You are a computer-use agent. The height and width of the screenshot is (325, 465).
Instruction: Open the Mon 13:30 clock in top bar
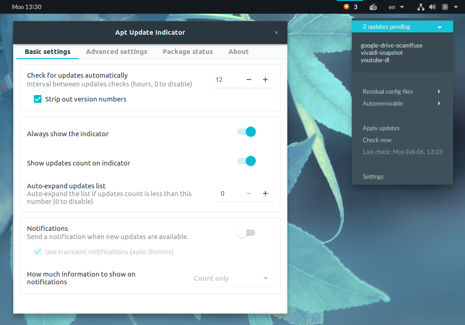pyautogui.click(x=26, y=7)
